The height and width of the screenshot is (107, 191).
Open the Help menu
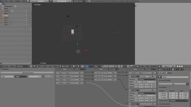(24, 1)
